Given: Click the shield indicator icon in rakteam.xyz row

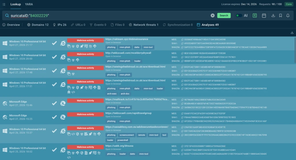Looking at the screenshot, I should click(77, 46).
